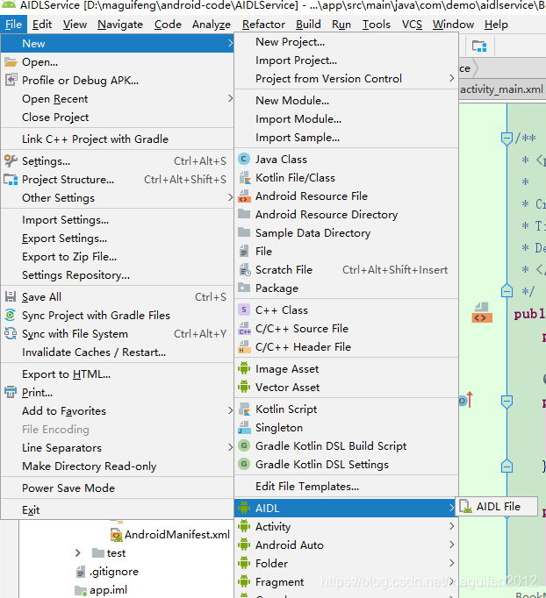This screenshot has width=546, height=598.
Task: Expand the Line Separators submenu arrow
Action: [x=230, y=447]
